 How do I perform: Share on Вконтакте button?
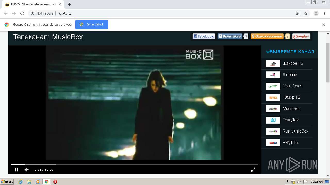[x=230, y=36]
